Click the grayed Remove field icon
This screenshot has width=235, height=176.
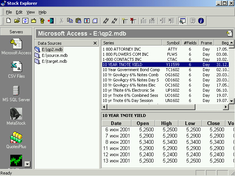point(171,21)
